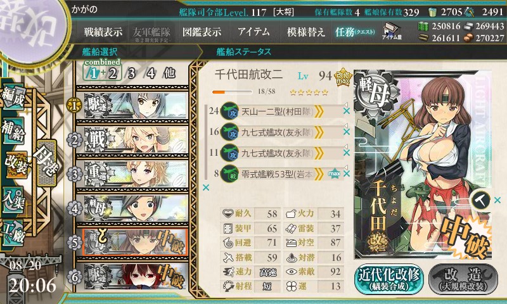Click the hammer improvement icon beside ship card
Image resolution: width=507 pixels, height=304 pixels.
point(480,200)
